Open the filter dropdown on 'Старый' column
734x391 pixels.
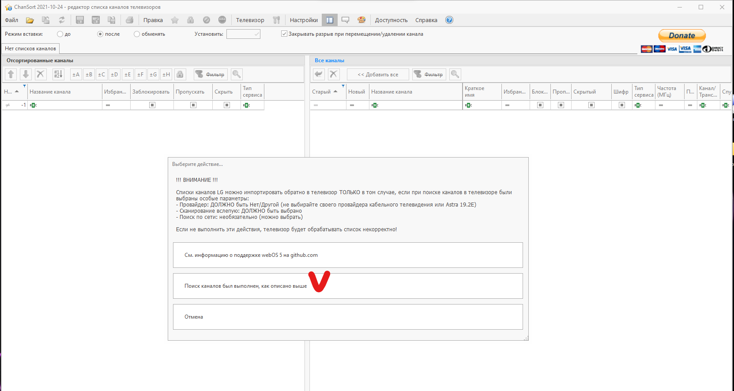coord(343,86)
